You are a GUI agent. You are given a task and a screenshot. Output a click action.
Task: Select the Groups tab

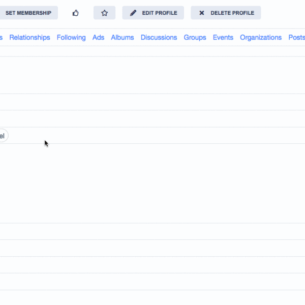coord(195,38)
